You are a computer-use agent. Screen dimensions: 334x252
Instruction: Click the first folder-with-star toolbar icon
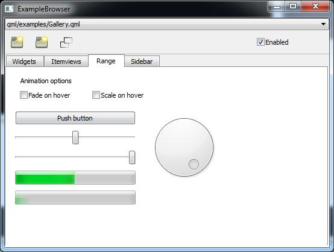[x=17, y=42]
